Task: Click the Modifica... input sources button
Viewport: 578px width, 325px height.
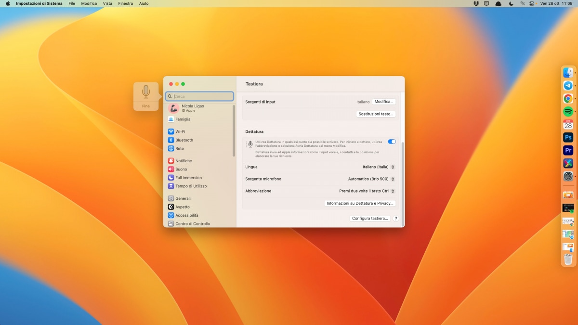Action: coord(384,102)
